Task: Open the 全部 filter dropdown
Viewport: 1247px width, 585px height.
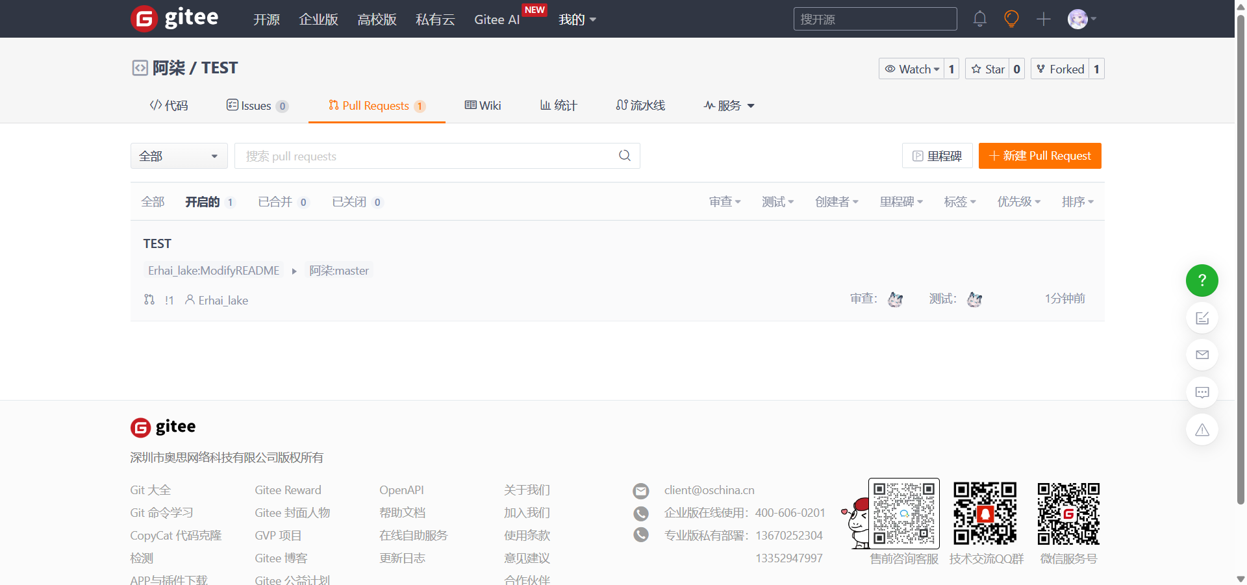Action: coord(179,156)
